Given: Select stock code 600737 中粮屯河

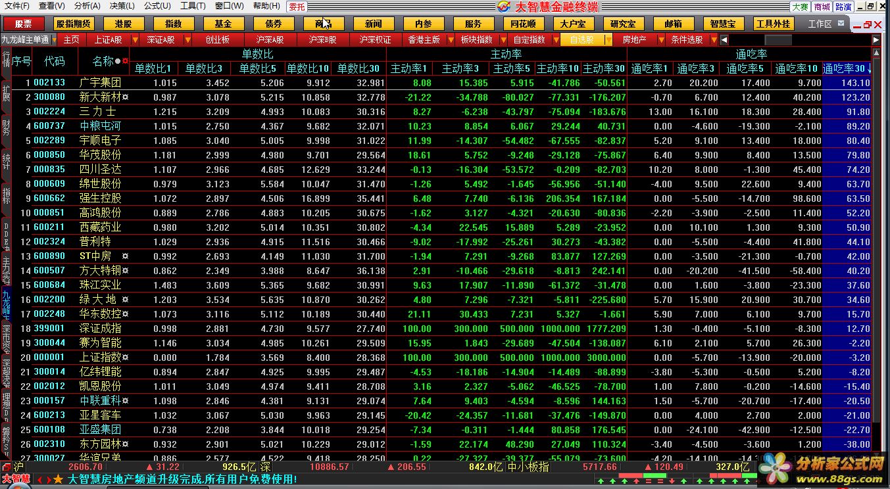Looking at the screenshot, I should pos(49,126).
